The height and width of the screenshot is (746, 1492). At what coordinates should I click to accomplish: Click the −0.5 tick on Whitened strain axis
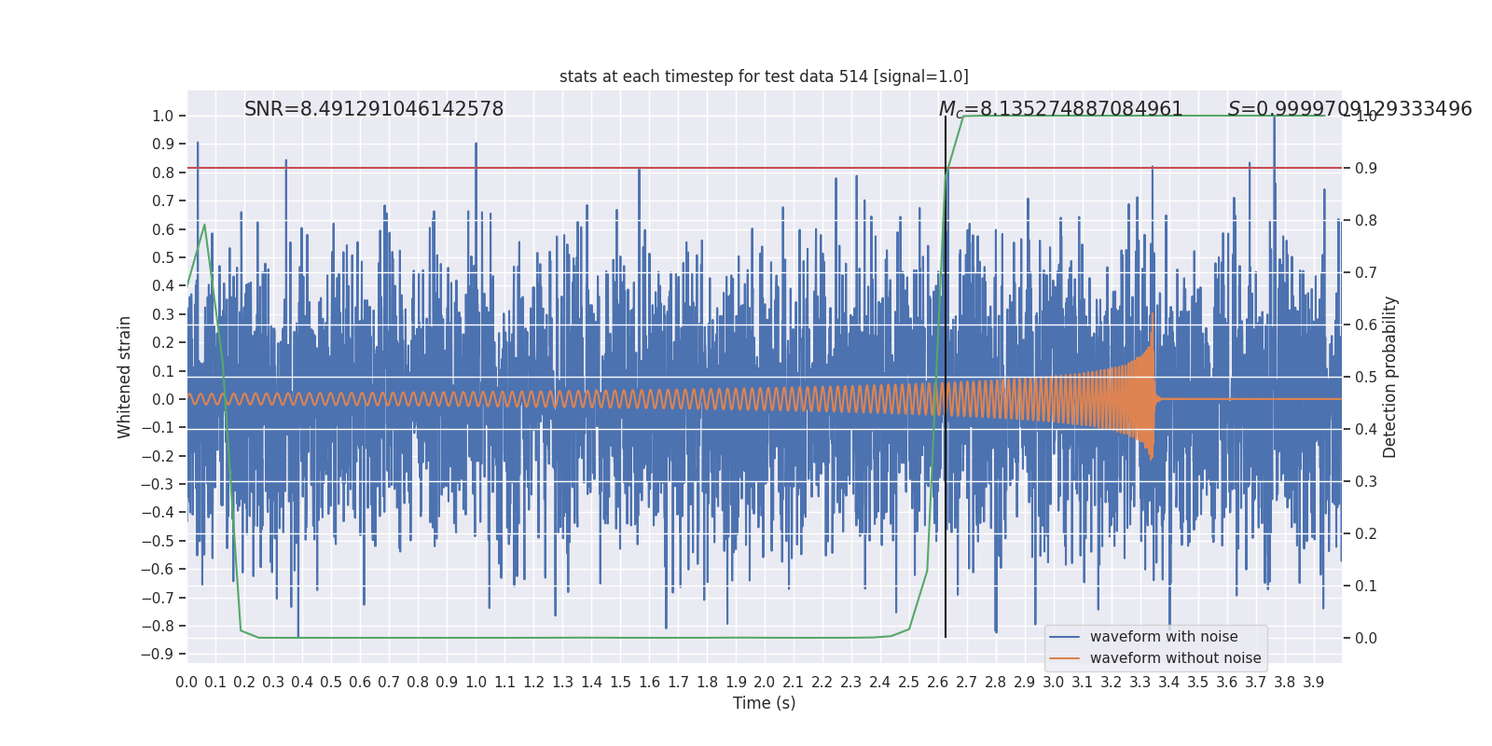(158, 541)
